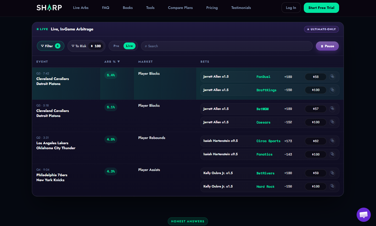Click the New York Knicks team name
The image size is (376, 226).
coord(50,180)
